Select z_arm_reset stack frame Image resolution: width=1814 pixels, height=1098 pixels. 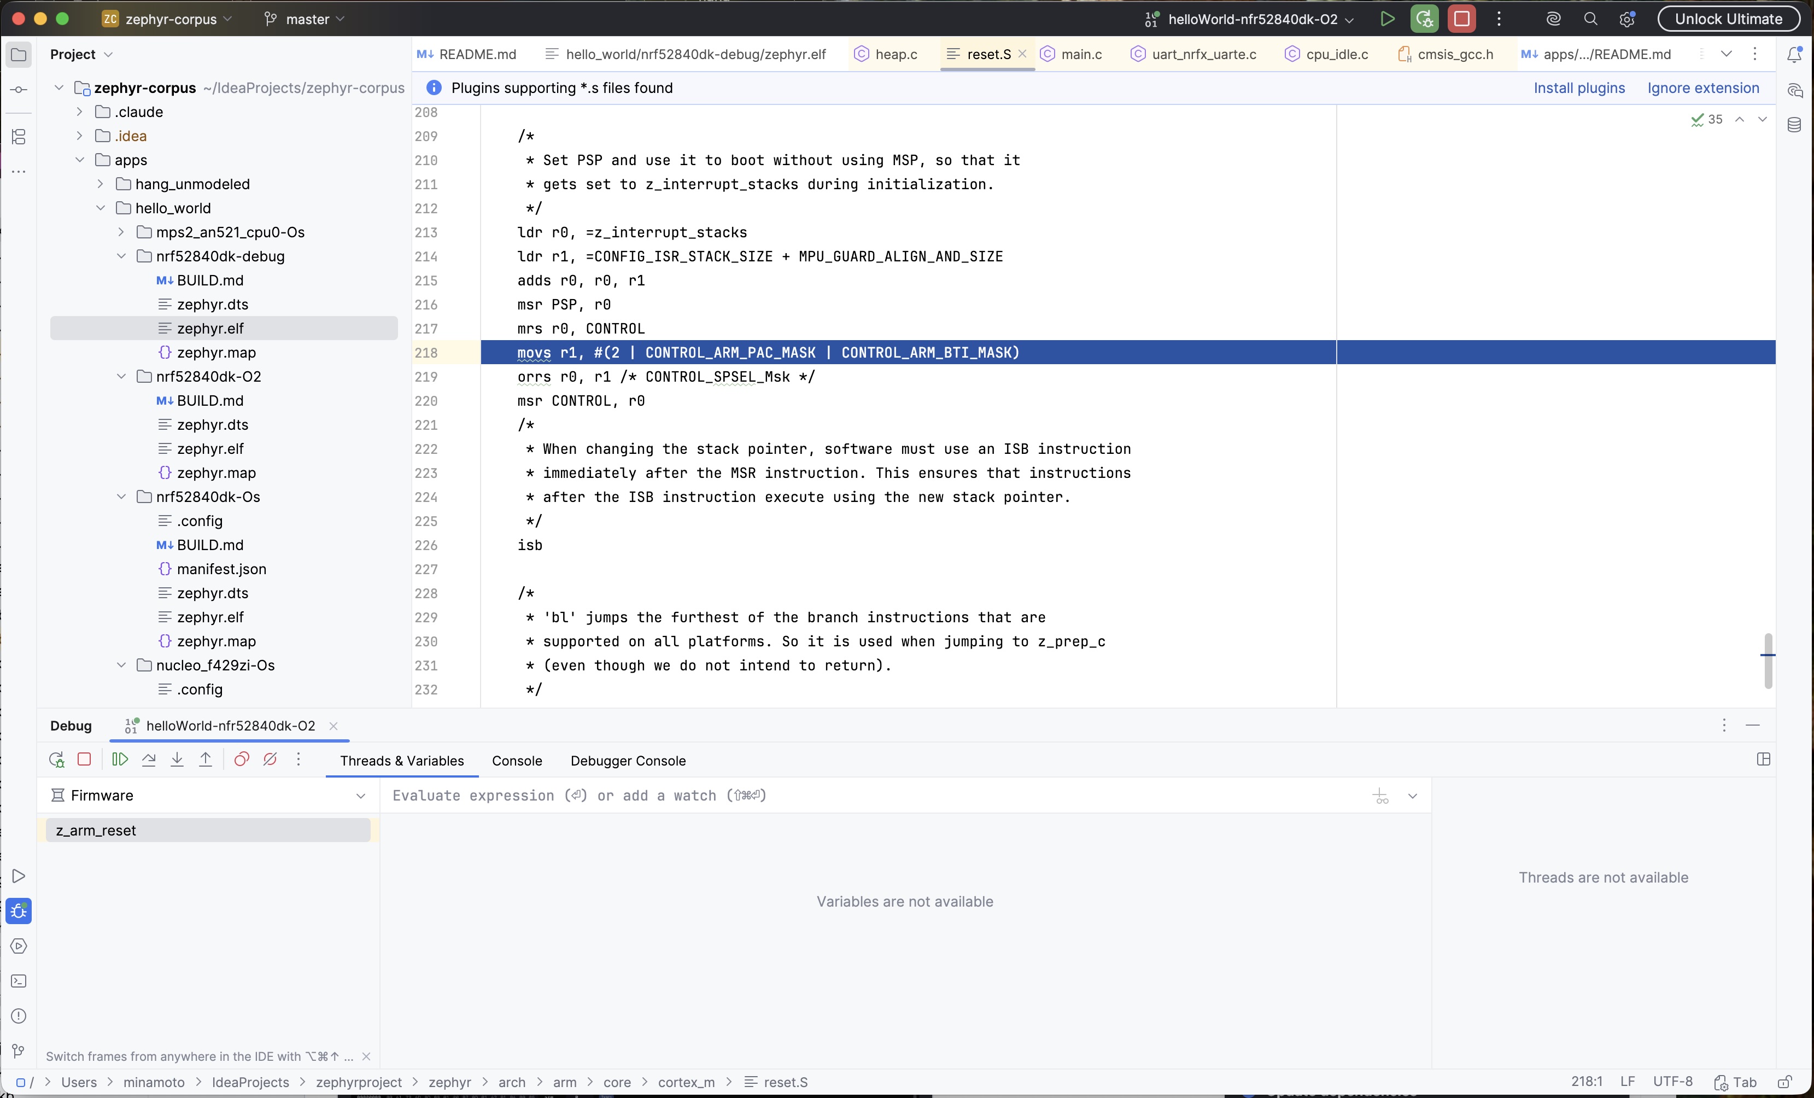pyautogui.click(x=208, y=831)
